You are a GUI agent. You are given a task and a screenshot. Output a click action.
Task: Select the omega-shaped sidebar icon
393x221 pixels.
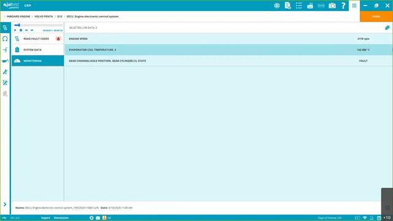(x=5, y=39)
